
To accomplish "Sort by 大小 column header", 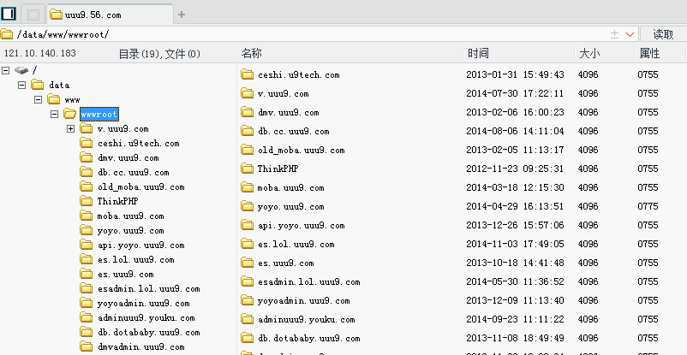I will pyautogui.click(x=589, y=53).
